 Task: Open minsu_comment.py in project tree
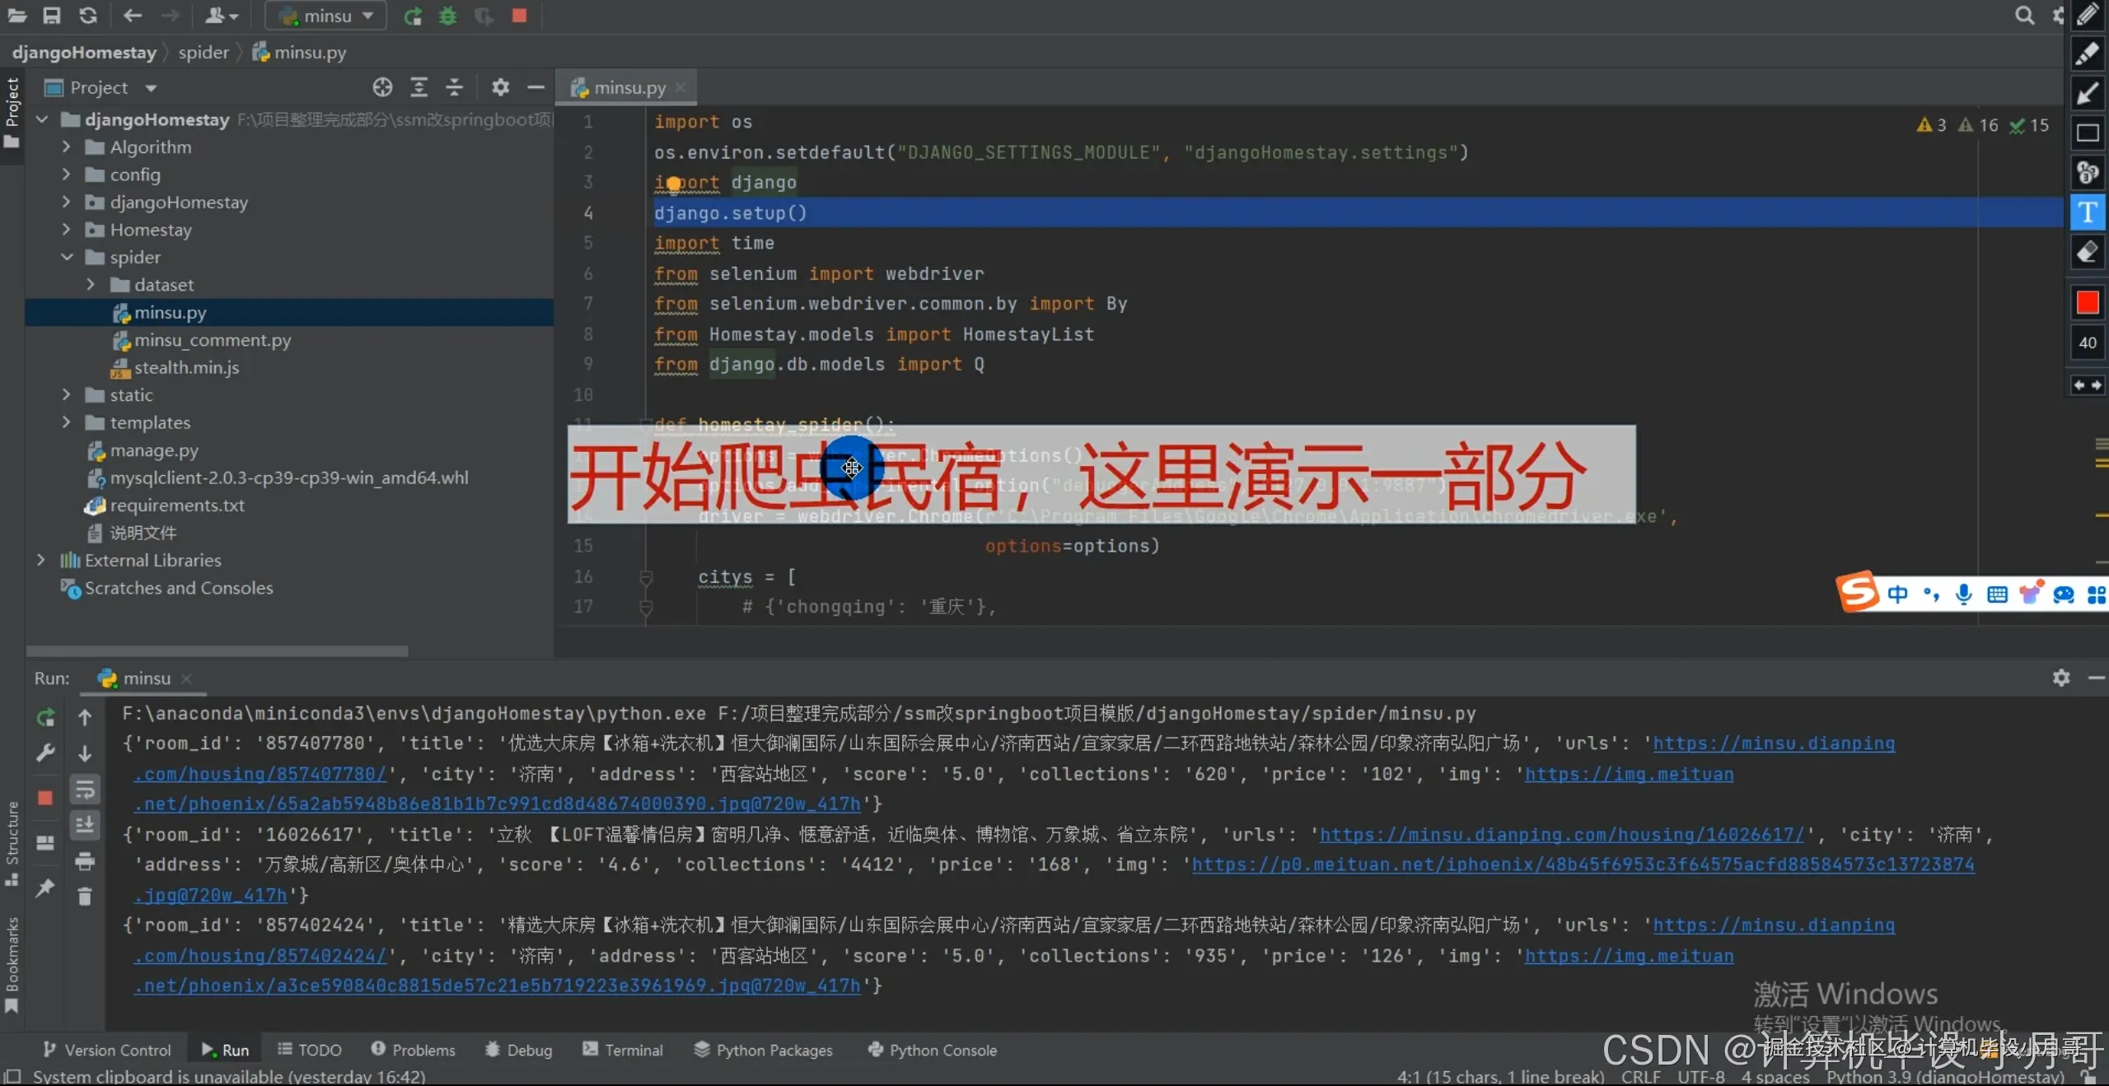click(x=213, y=340)
